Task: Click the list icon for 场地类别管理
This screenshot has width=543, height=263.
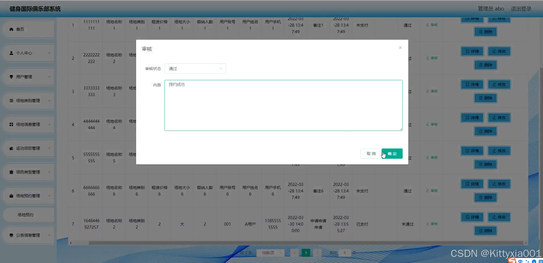Action: (11, 101)
